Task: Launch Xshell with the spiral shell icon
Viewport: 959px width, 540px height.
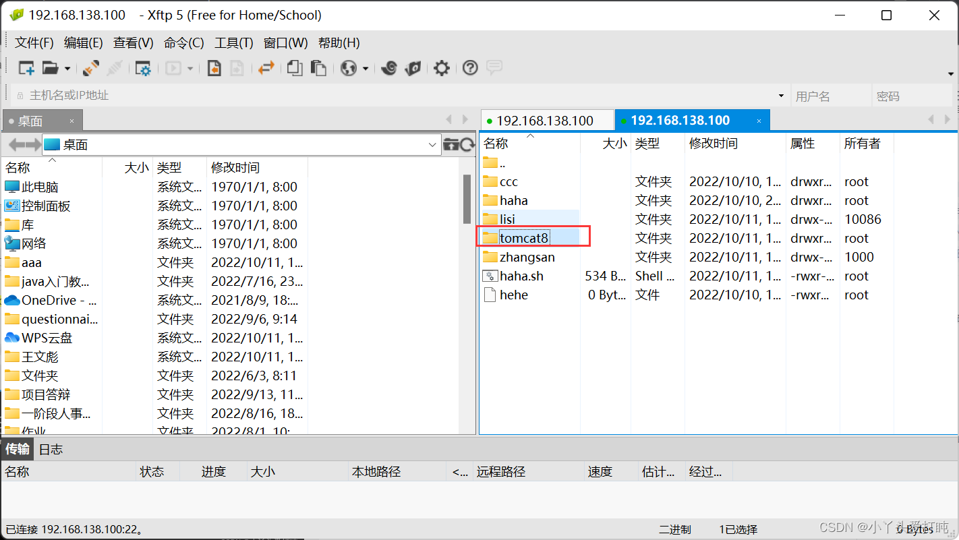Action: coord(389,68)
